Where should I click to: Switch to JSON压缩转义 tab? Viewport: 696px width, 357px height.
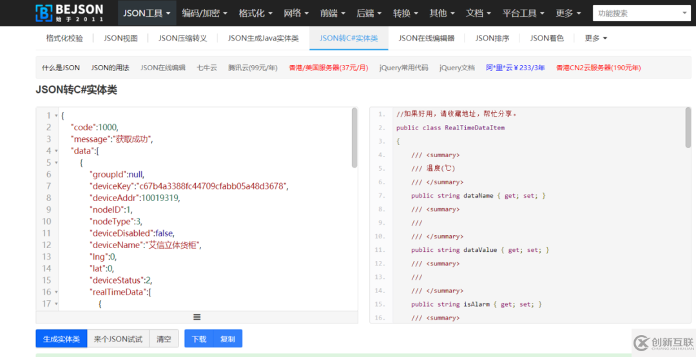coord(182,38)
